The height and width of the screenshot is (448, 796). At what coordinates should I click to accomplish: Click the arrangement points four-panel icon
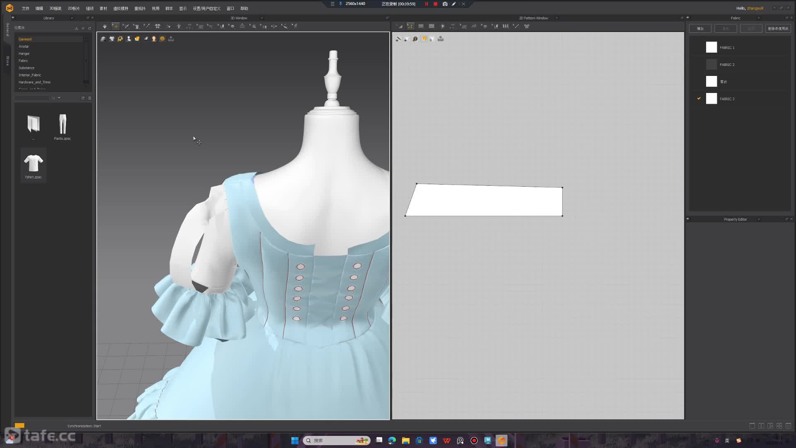[158, 26]
